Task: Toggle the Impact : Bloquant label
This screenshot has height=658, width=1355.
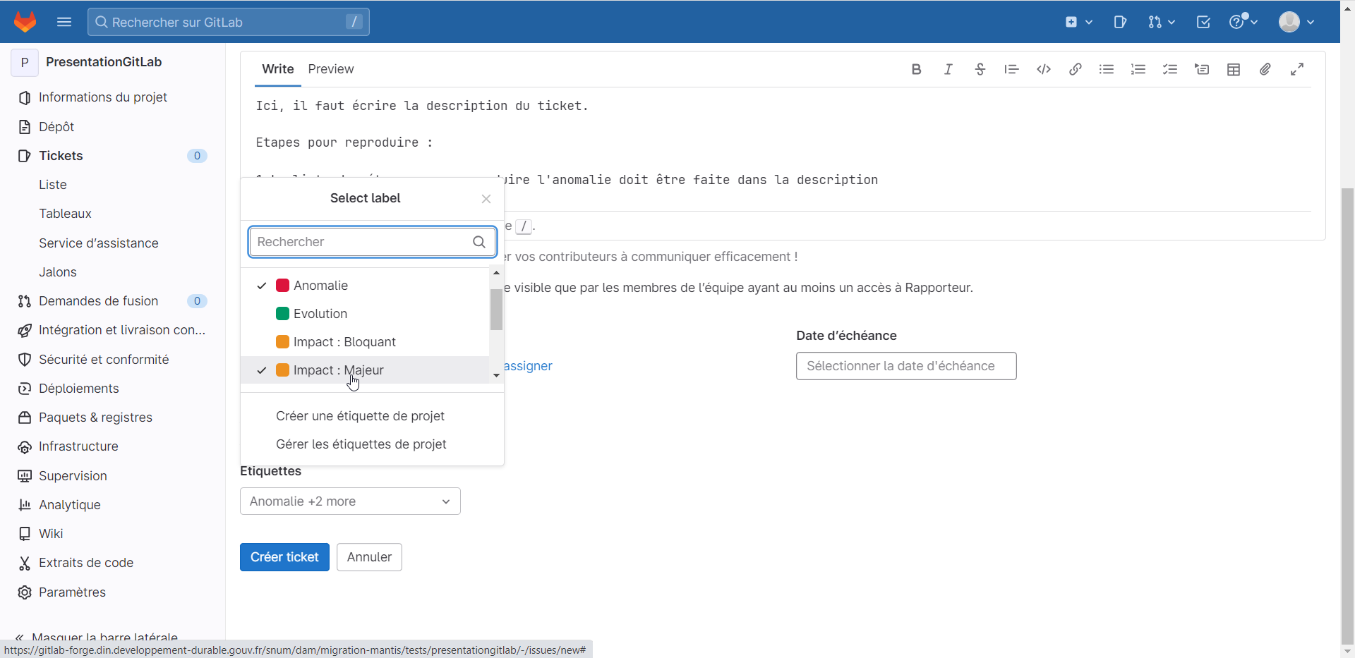Action: [344, 342]
